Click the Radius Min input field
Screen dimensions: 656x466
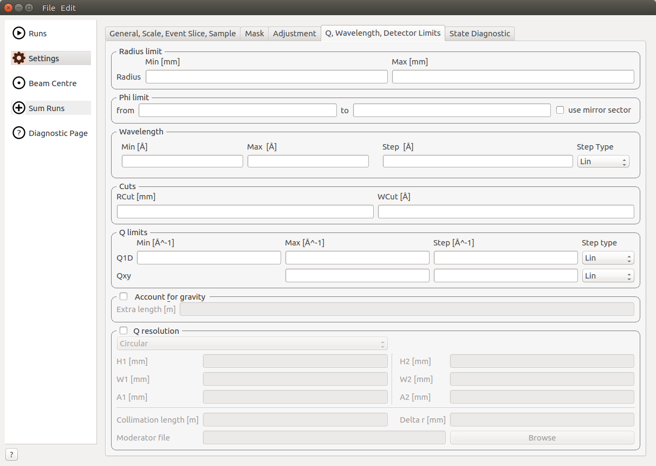(267, 77)
